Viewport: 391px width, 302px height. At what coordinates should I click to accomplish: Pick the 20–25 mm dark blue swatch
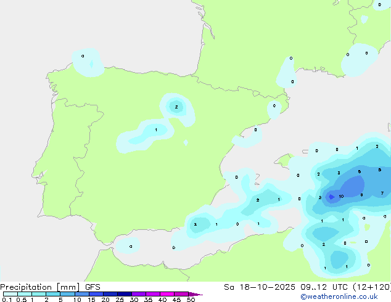pyautogui.click(x=110, y=294)
